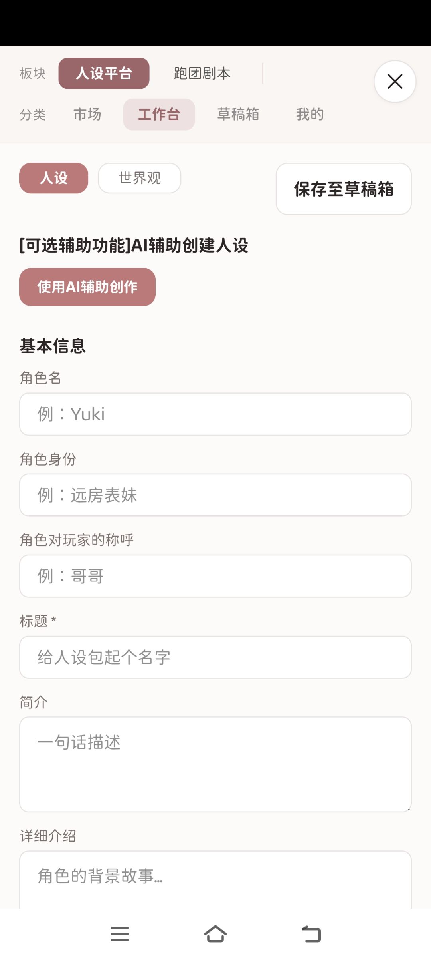Open the 草稿箱 tab
Screen dimensions: 431x959
pos(238,114)
